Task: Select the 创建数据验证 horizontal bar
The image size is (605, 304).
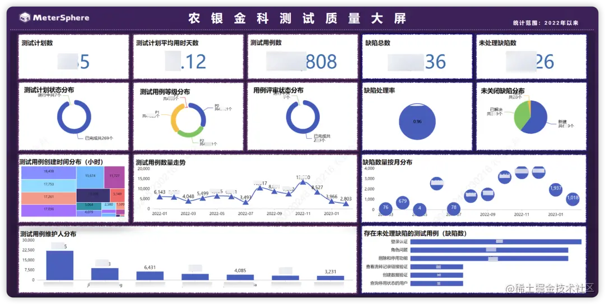Action: [437, 275]
